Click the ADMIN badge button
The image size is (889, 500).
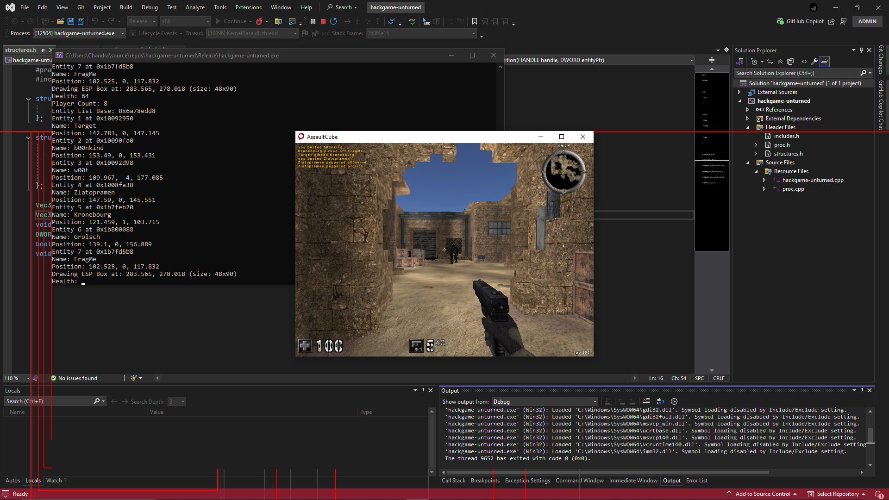867,21
